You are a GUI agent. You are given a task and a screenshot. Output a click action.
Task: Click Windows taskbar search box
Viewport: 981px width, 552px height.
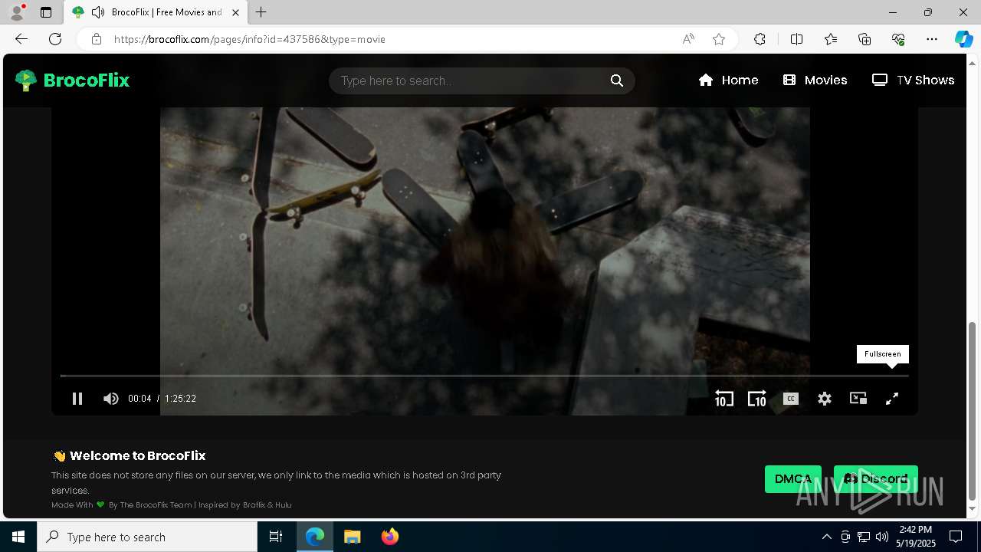coord(147,537)
